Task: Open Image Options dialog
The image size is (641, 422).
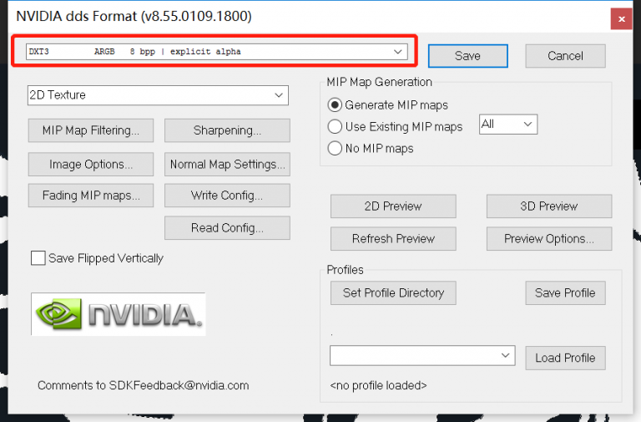Action: coord(91,165)
